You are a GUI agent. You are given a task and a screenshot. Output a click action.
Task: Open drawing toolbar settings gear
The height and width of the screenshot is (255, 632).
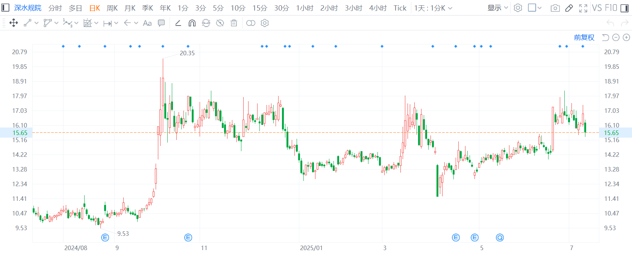click(x=265, y=23)
